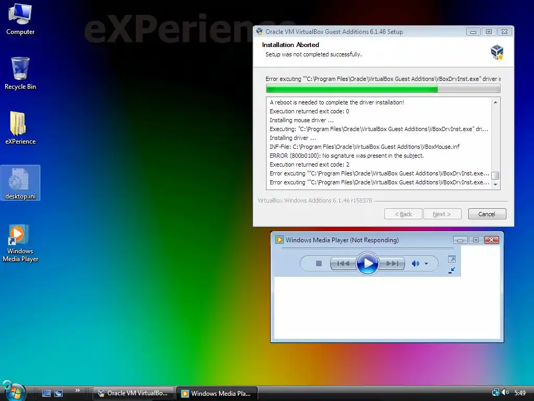
Task: Click the setup installation progress bar
Action: pos(383,89)
